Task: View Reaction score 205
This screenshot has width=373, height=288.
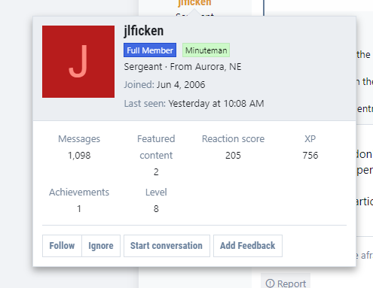Action: point(233,156)
